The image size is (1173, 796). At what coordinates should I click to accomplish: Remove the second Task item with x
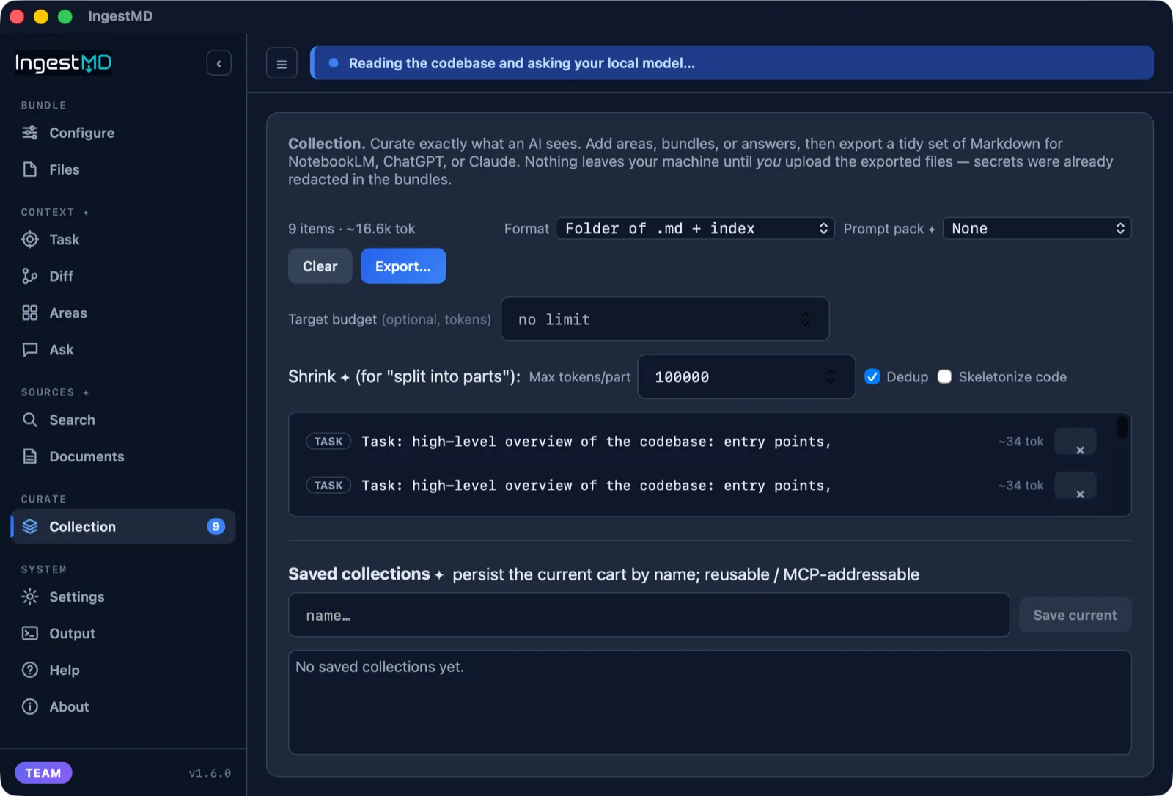pyautogui.click(x=1075, y=486)
